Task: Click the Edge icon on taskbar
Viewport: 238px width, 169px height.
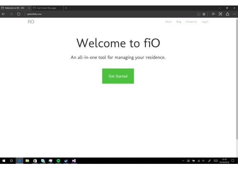Action: point(20,161)
